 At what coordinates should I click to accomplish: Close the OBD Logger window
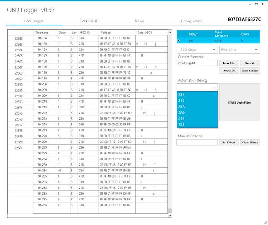tap(263, 4)
